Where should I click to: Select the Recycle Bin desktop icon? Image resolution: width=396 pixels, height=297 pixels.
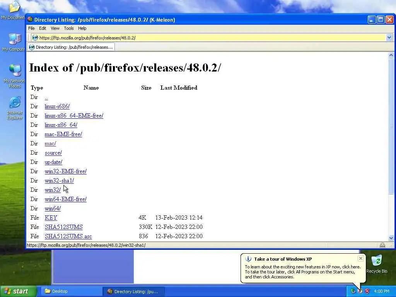click(377, 264)
